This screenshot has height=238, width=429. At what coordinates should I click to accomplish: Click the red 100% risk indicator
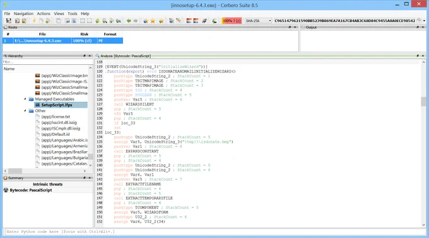232,21
